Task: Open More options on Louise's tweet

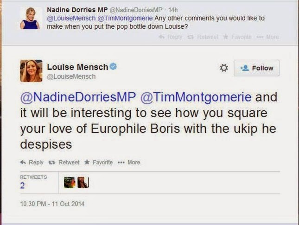Action: [x=130, y=162]
